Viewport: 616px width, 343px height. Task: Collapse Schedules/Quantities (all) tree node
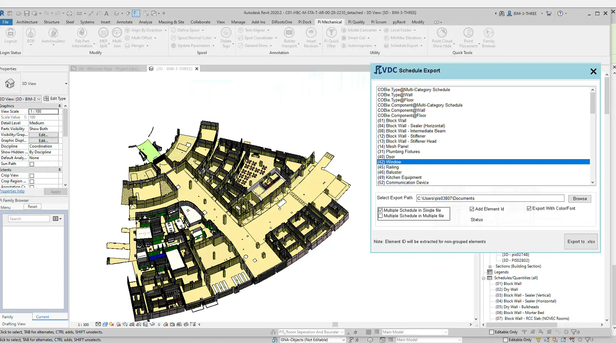[x=484, y=278]
